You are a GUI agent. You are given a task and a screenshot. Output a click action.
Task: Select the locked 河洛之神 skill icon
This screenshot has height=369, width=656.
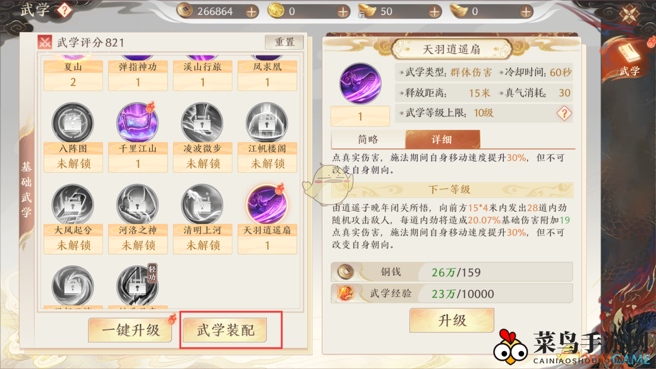pos(138,204)
